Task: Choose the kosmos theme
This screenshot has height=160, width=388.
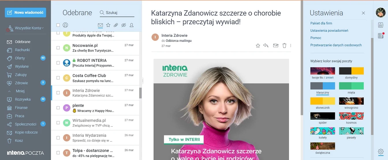Action: pyautogui.click(x=351, y=116)
